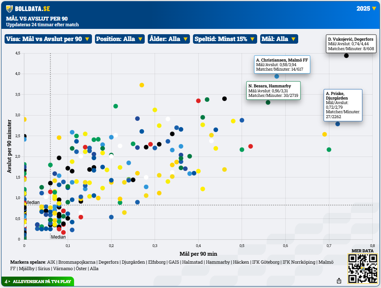The height and width of the screenshot is (288, 381).
Task: Open the Mål: Alla filter dropdown
Action: click(279, 39)
